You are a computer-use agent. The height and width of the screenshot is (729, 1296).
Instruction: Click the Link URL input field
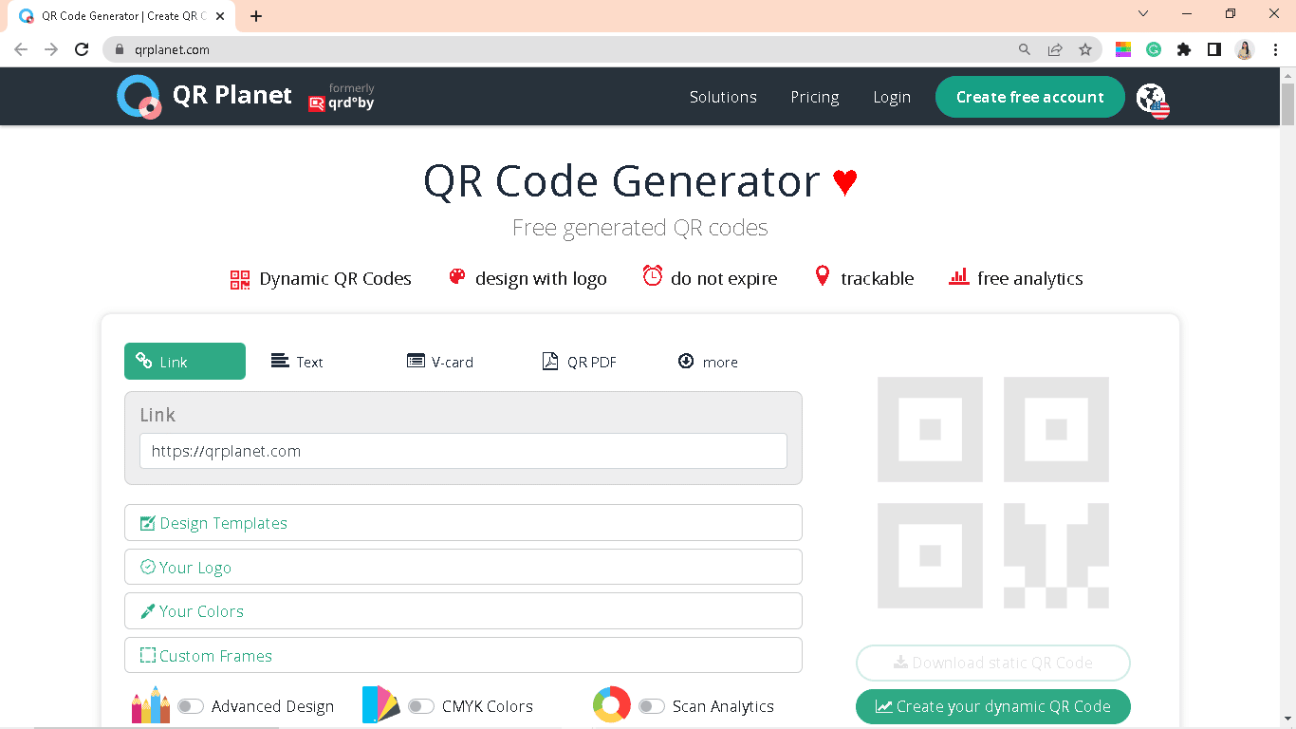pyautogui.click(x=463, y=451)
